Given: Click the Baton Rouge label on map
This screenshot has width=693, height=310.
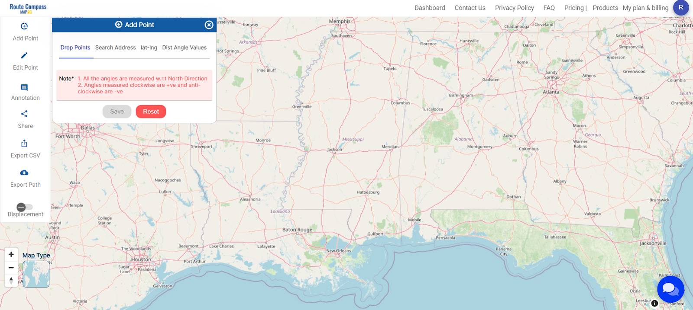Looking at the screenshot, I should tap(297, 230).
